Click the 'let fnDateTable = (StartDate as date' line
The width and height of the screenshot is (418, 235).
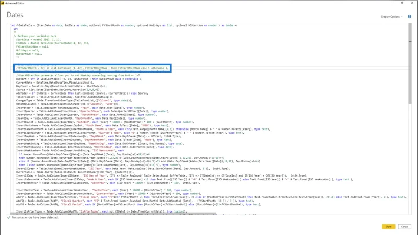point(124,25)
